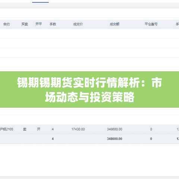Viewport: 179px width, 179px height.
Task: Select the 开 cell in the 2105 row
Action: point(39,129)
